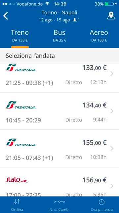Screen dimensions: 119x213
Task: Expand the 133,00 € trip chevron
Action: (112, 74)
